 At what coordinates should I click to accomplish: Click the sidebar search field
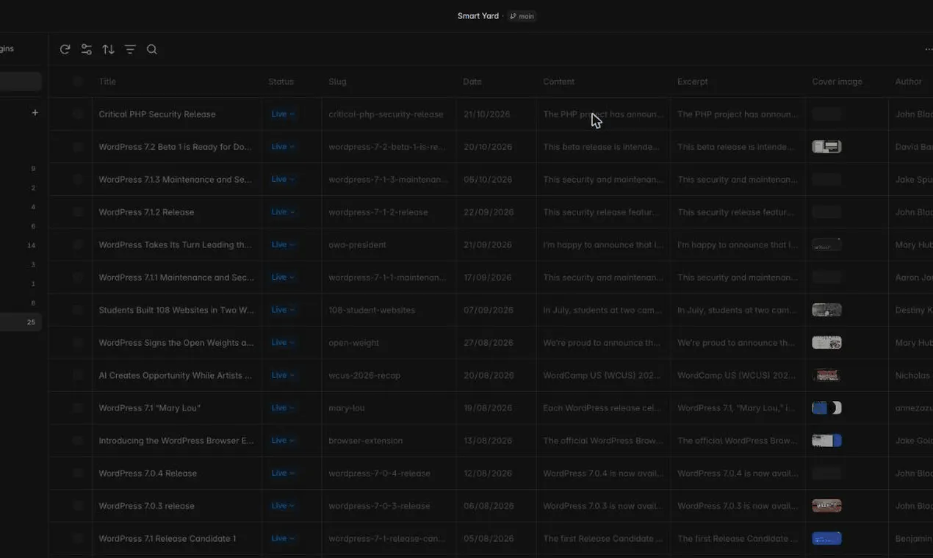(x=21, y=81)
